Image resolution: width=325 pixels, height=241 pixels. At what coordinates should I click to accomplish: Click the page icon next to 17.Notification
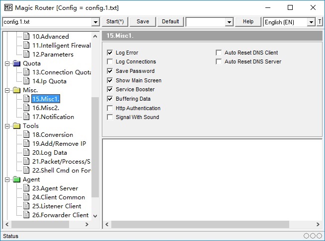point(26,117)
